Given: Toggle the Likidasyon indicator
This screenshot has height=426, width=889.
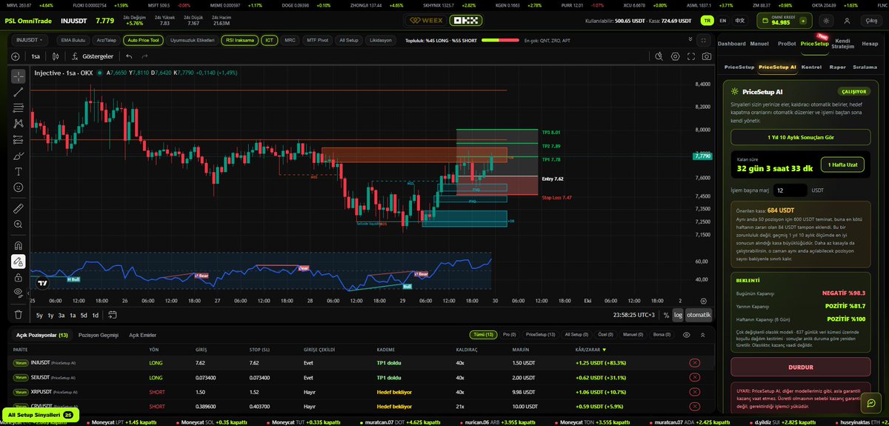Looking at the screenshot, I should 379,39.
